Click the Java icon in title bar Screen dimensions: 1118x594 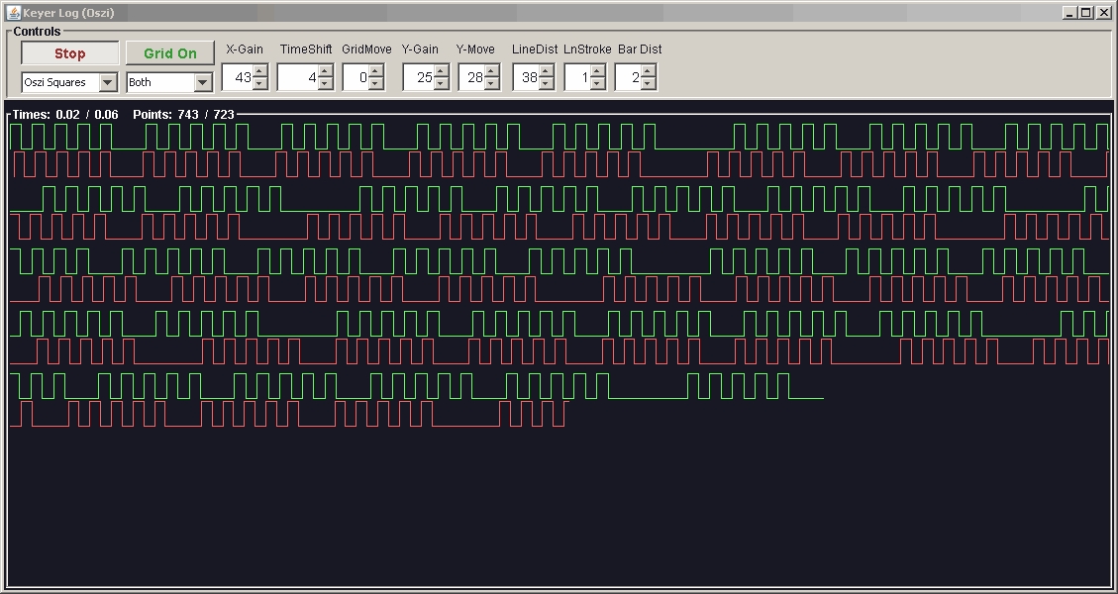pyautogui.click(x=14, y=12)
